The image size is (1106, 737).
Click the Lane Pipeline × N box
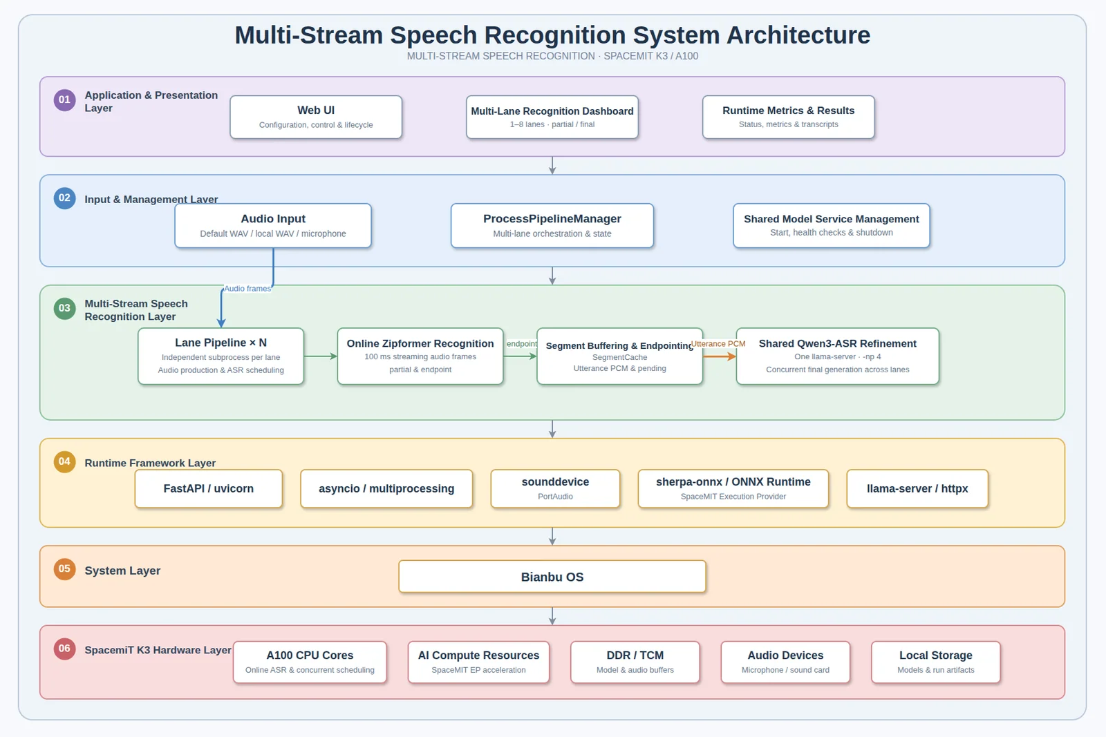(x=221, y=356)
